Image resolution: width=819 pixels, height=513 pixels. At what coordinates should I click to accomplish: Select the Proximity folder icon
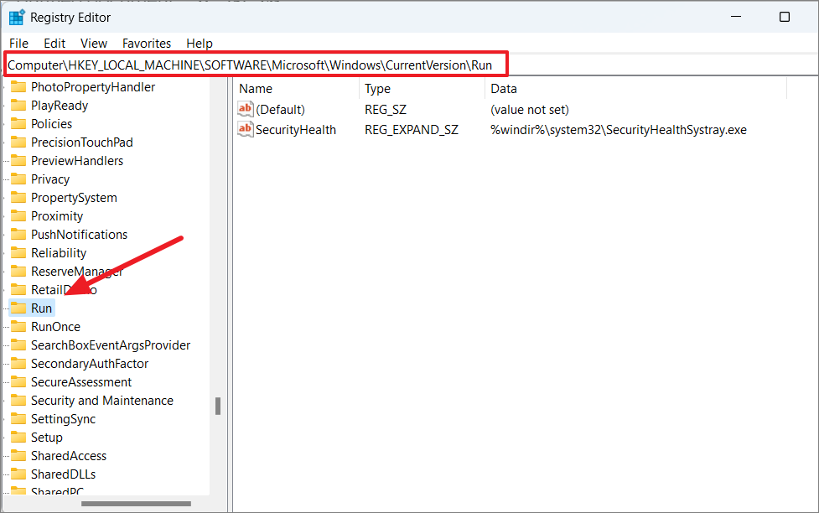tap(18, 215)
